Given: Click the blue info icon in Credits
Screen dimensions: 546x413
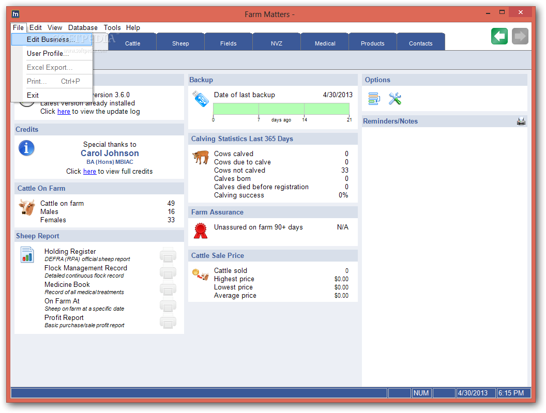Looking at the screenshot, I should tap(26, 148).
